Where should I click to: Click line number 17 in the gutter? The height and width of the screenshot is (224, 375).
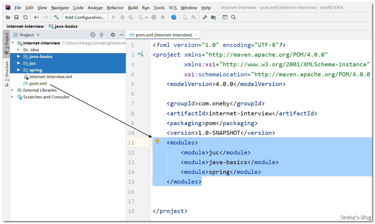click(x=131, y=201)
